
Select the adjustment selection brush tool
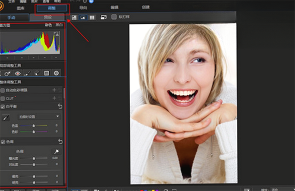[x=37, y=73]
